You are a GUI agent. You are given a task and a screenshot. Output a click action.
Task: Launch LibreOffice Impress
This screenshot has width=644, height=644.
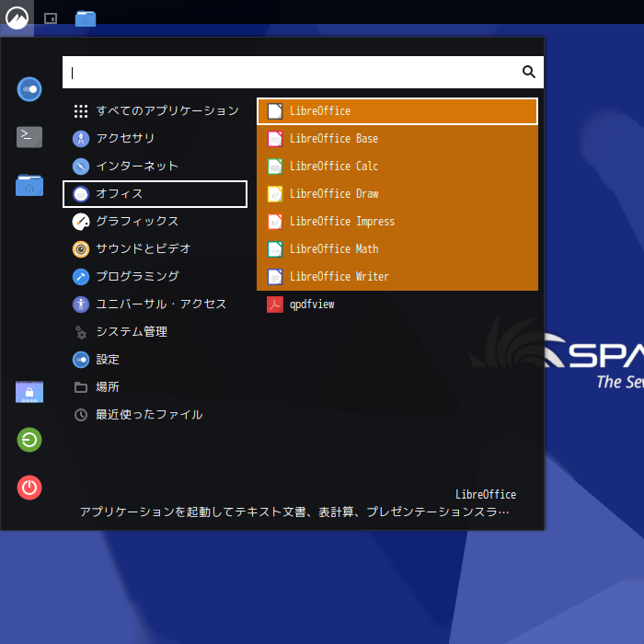(397, 222)
